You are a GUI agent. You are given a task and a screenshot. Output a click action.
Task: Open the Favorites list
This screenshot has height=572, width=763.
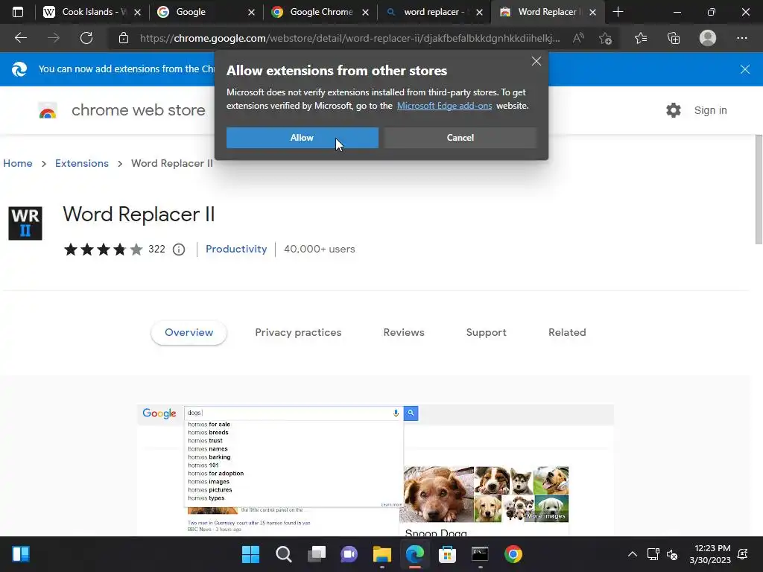[641, 38]
